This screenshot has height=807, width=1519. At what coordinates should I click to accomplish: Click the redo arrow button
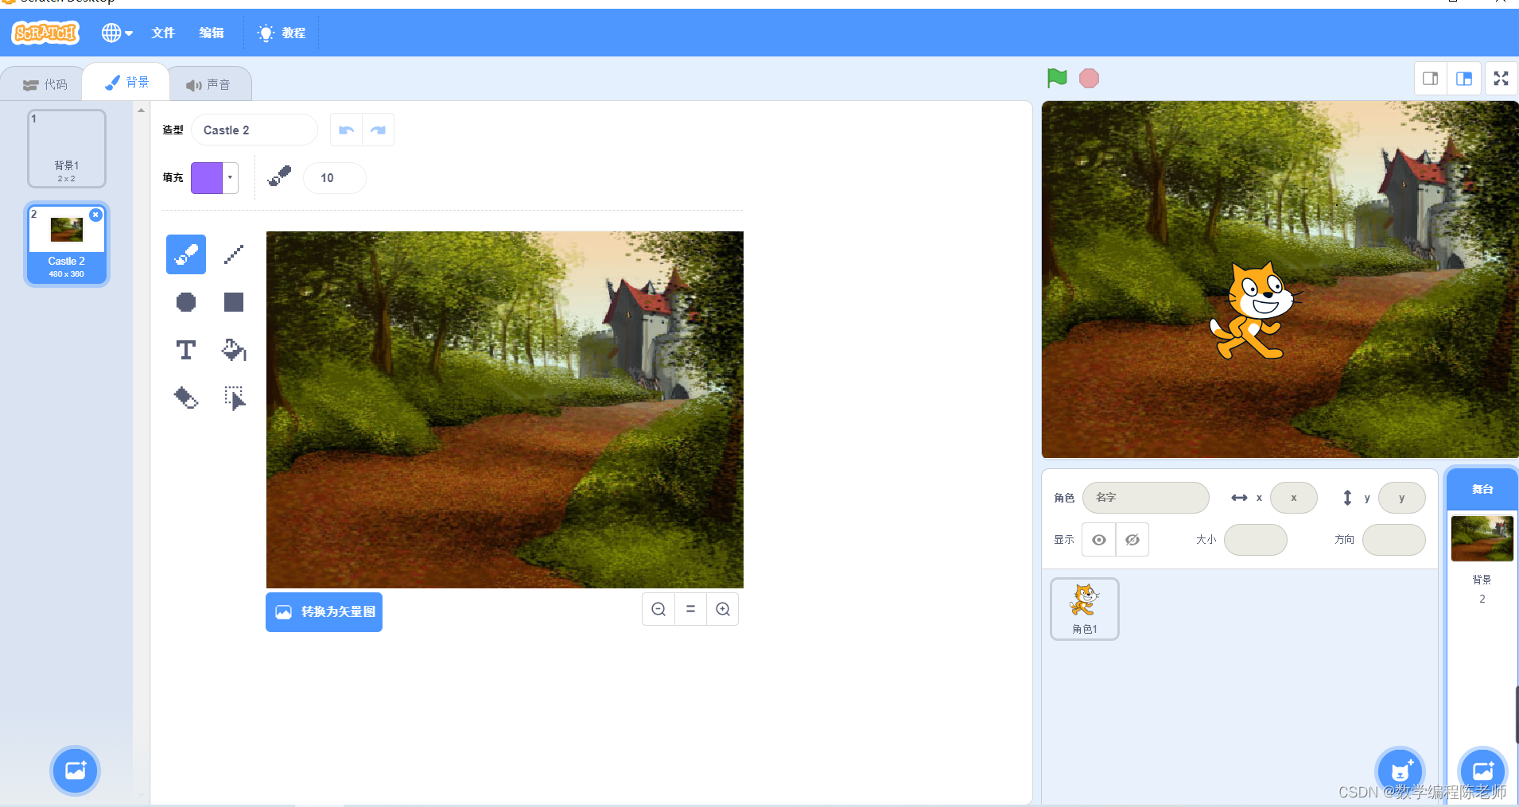tap(379, 130)
